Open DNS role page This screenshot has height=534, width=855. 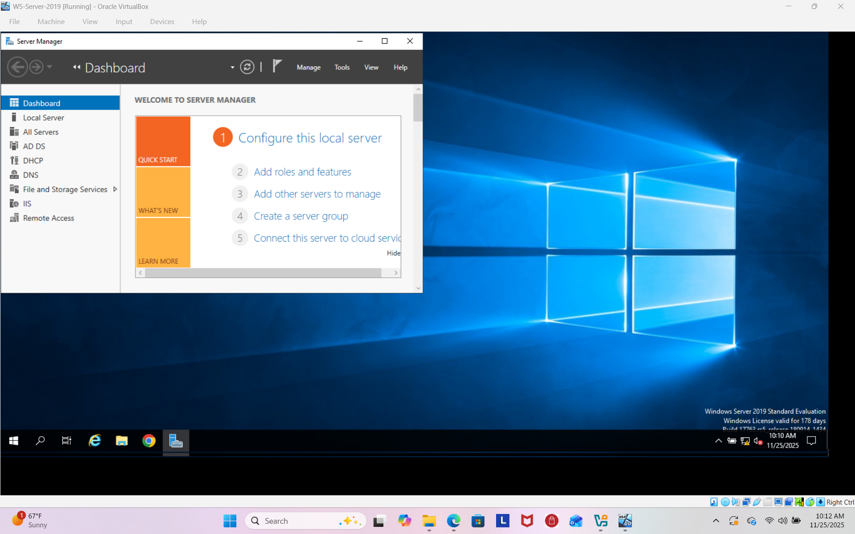(31, 175)
